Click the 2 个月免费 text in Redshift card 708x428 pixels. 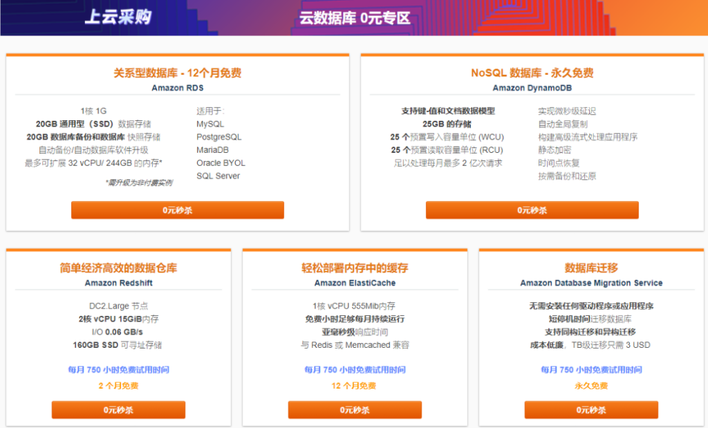pyautogui.click(x=118, y=387)
